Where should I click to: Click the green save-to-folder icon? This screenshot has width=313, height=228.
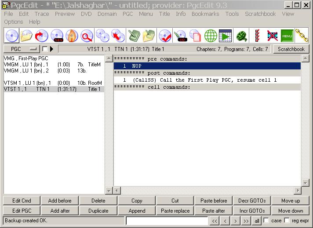pyautogui.click(x=149, y=36)
